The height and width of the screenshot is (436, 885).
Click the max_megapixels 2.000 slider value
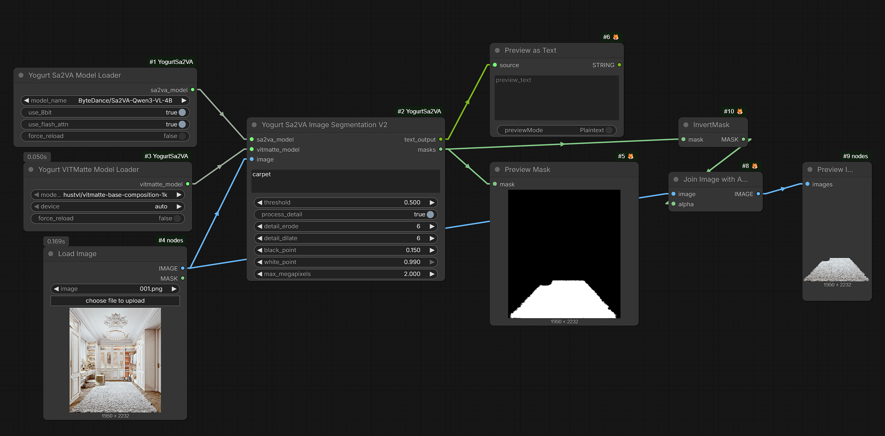412,274
